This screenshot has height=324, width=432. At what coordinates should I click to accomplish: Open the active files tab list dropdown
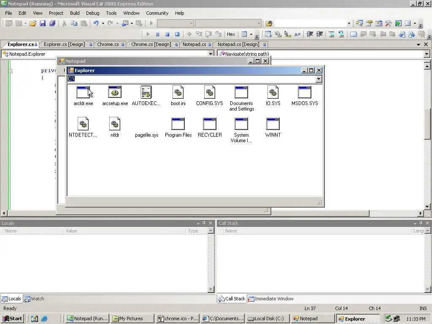(x=418, y=44)
